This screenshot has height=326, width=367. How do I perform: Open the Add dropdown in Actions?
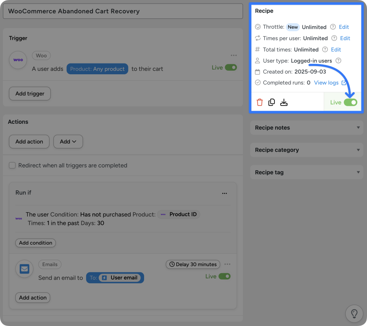(x=68, y=141)
